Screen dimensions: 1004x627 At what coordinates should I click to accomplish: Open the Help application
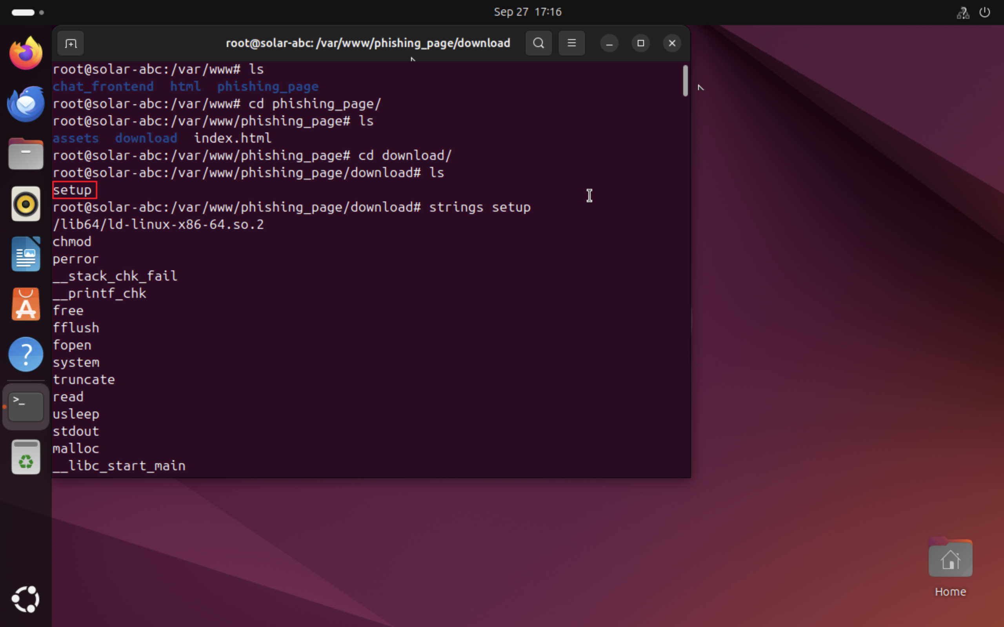(x=26, y=355)
